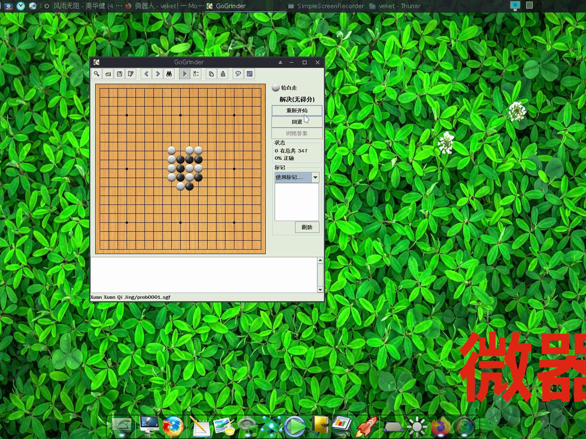Switch to SimpleScreenRecorder in the taskbar
The image size is (586, 439).
pyautogui.click(x=326, y=6)
